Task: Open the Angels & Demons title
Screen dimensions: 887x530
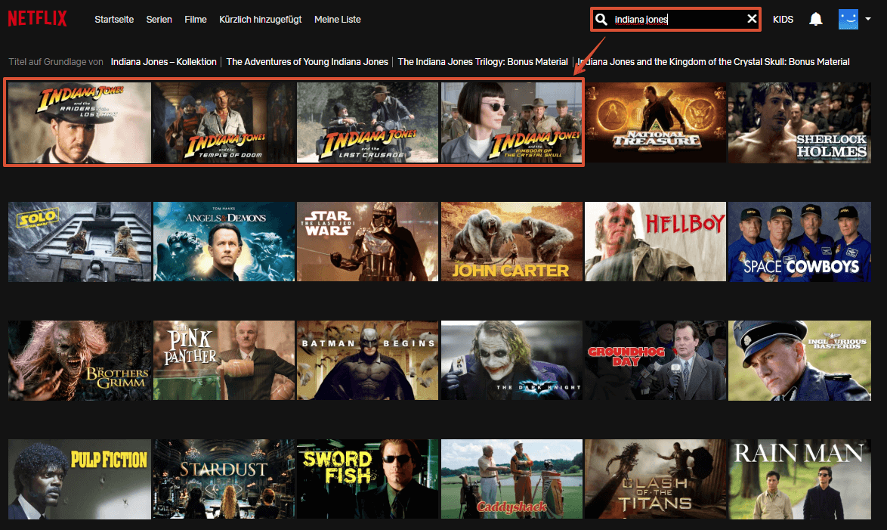Action: pos(224,242)
